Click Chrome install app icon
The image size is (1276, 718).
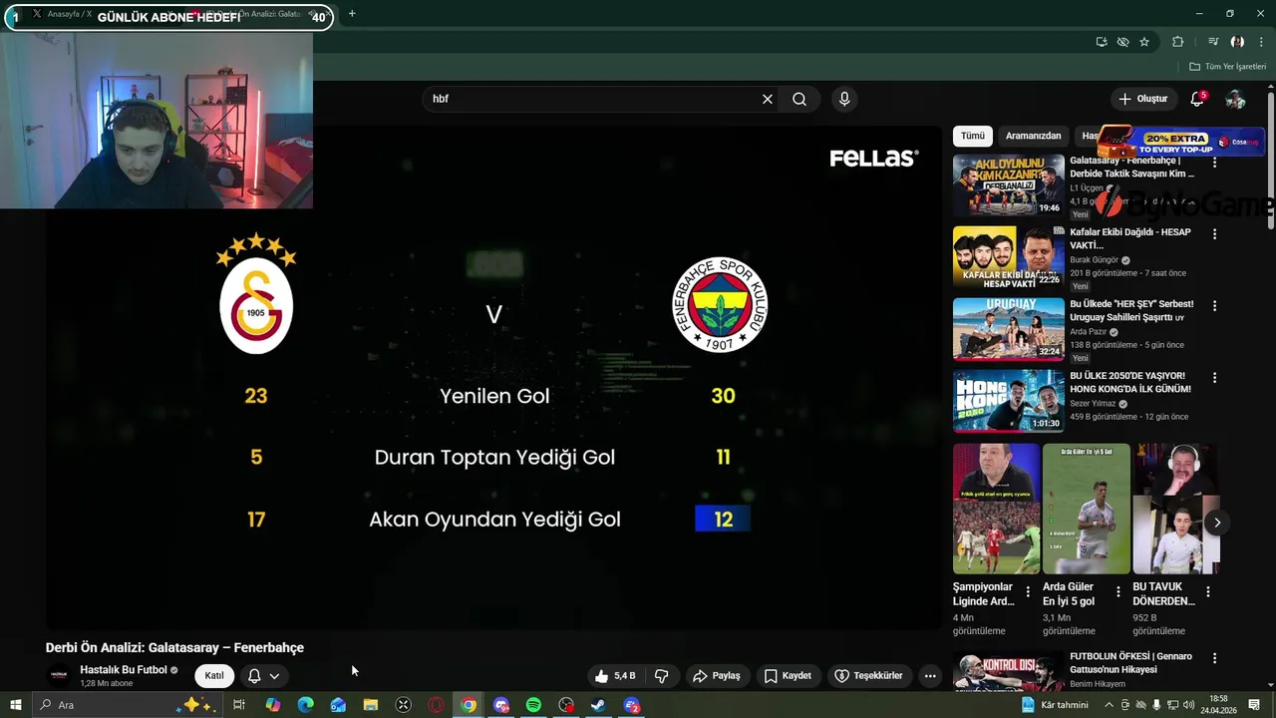click(x=1102, y=42)
